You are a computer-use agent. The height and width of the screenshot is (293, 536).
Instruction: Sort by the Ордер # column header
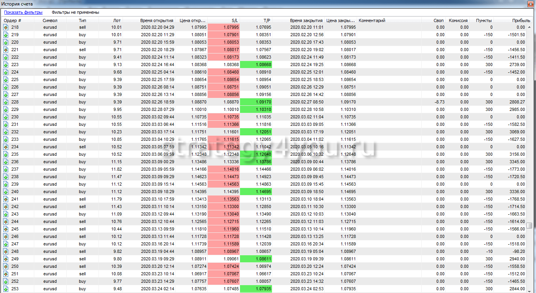pyautogui.click(x=13, y=20)
